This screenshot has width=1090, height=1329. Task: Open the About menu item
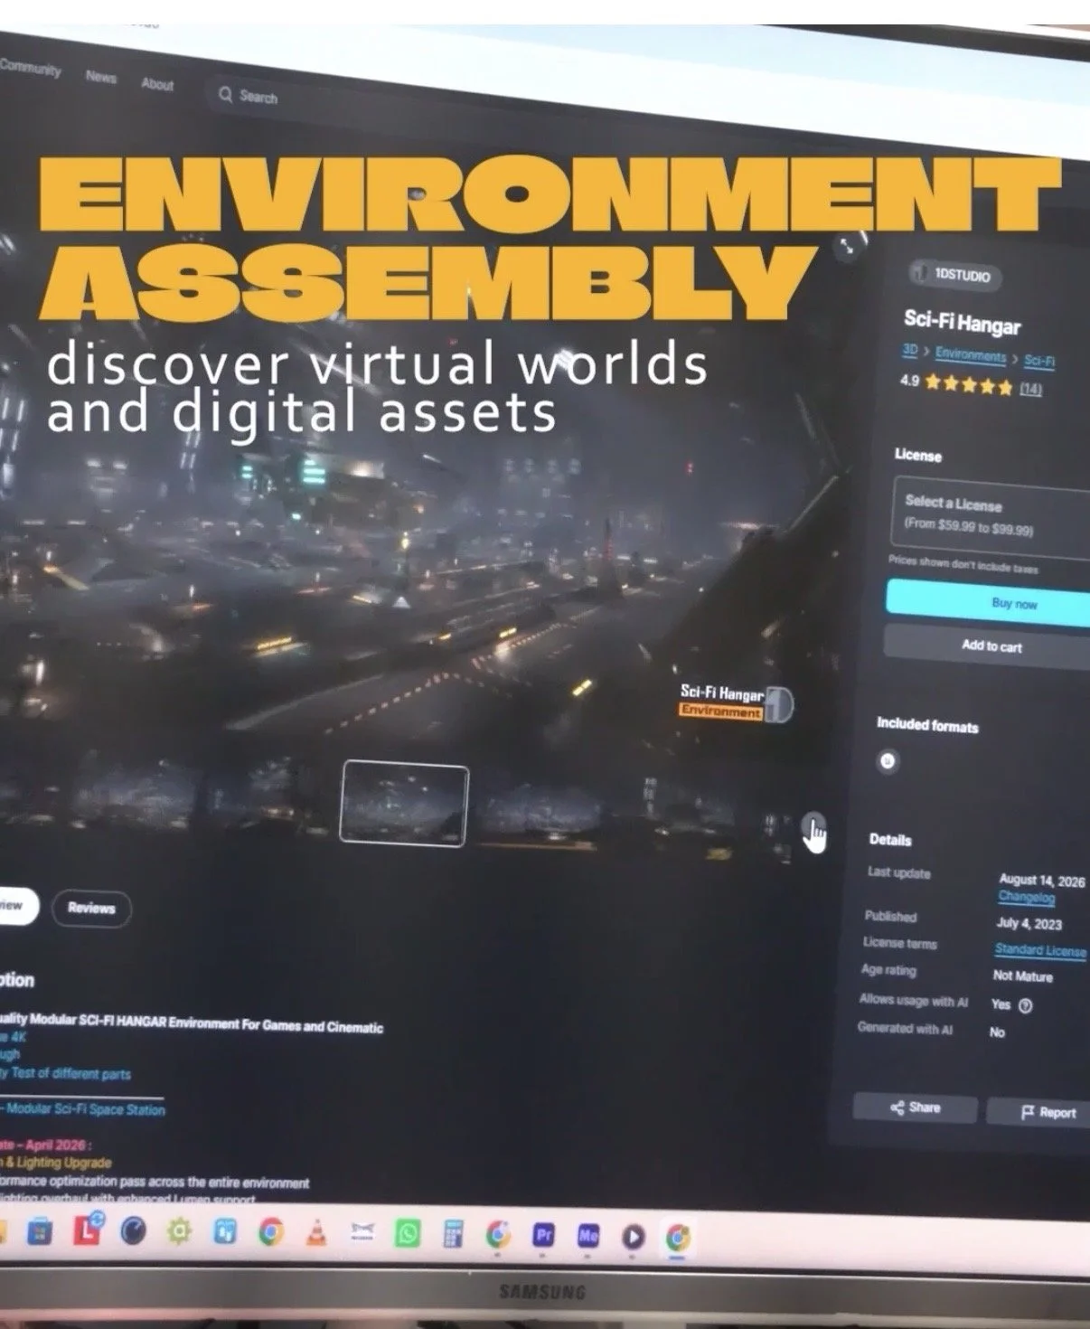point(157,84)
